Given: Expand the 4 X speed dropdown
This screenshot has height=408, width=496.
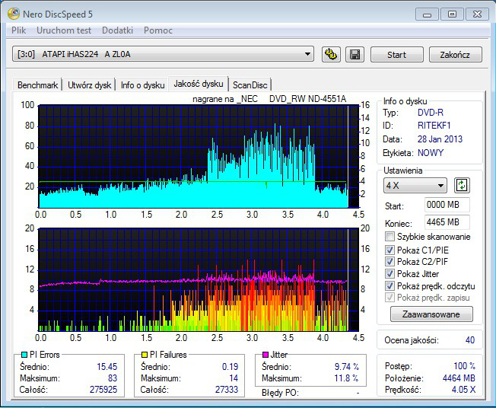Looking at the screenshot, I should [415, 186].
